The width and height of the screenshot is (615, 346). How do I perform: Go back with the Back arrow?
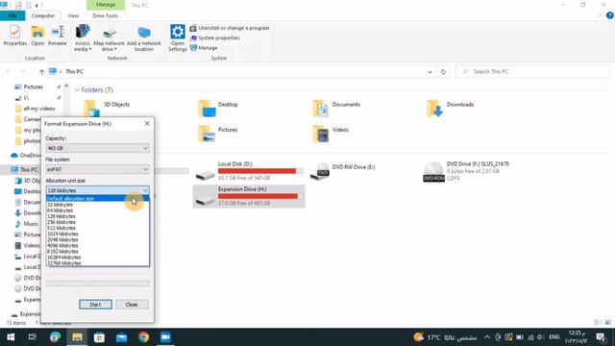(x=9, y=72)
